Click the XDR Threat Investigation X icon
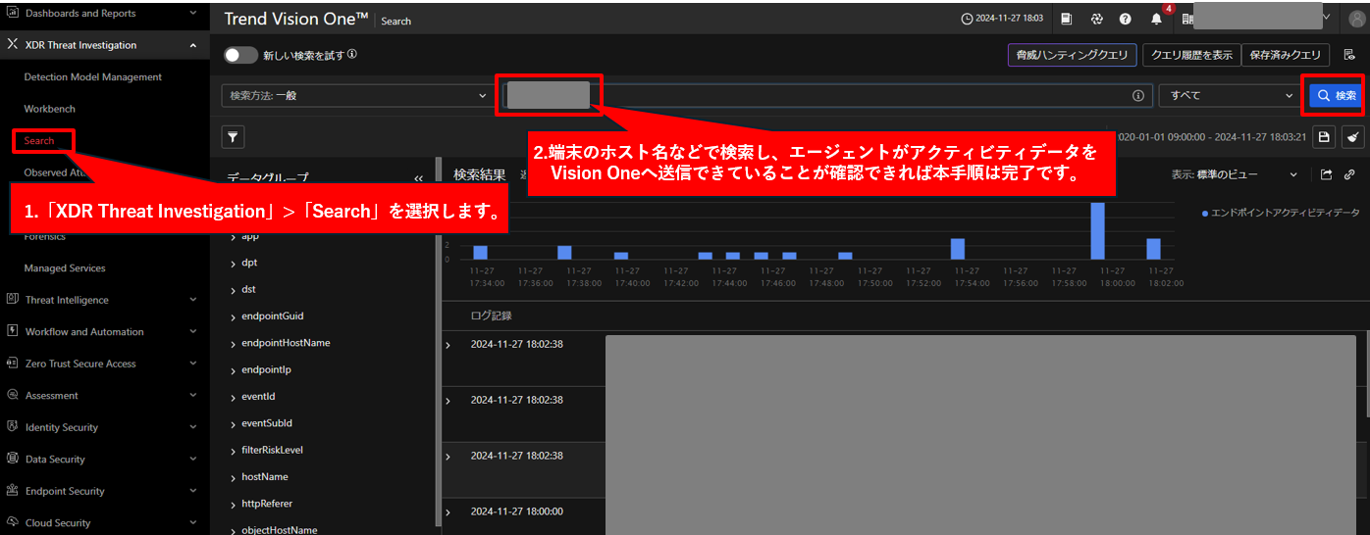1370x535 pixels. (x=14, y=45)
